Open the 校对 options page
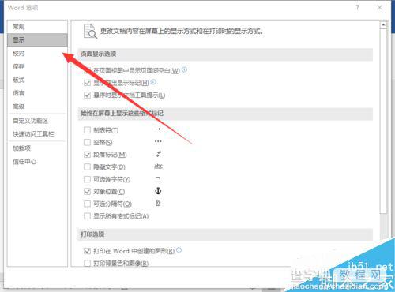This screenshot has width=395, height=292. [x=37, y=54]
